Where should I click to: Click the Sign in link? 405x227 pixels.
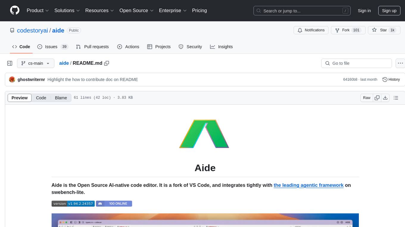click(x=364, y=11)
